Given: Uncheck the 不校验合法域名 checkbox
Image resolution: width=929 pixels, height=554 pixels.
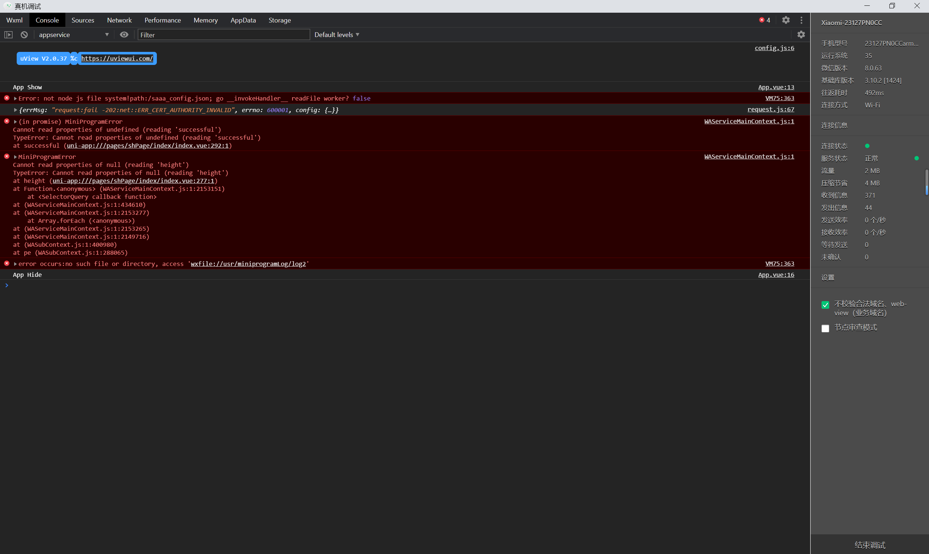Looking at the screenshot, I should [825, 305].
